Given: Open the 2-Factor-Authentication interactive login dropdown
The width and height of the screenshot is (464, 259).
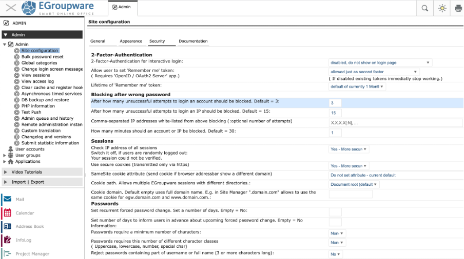Looking at the screenshot, I should [380, 62].
